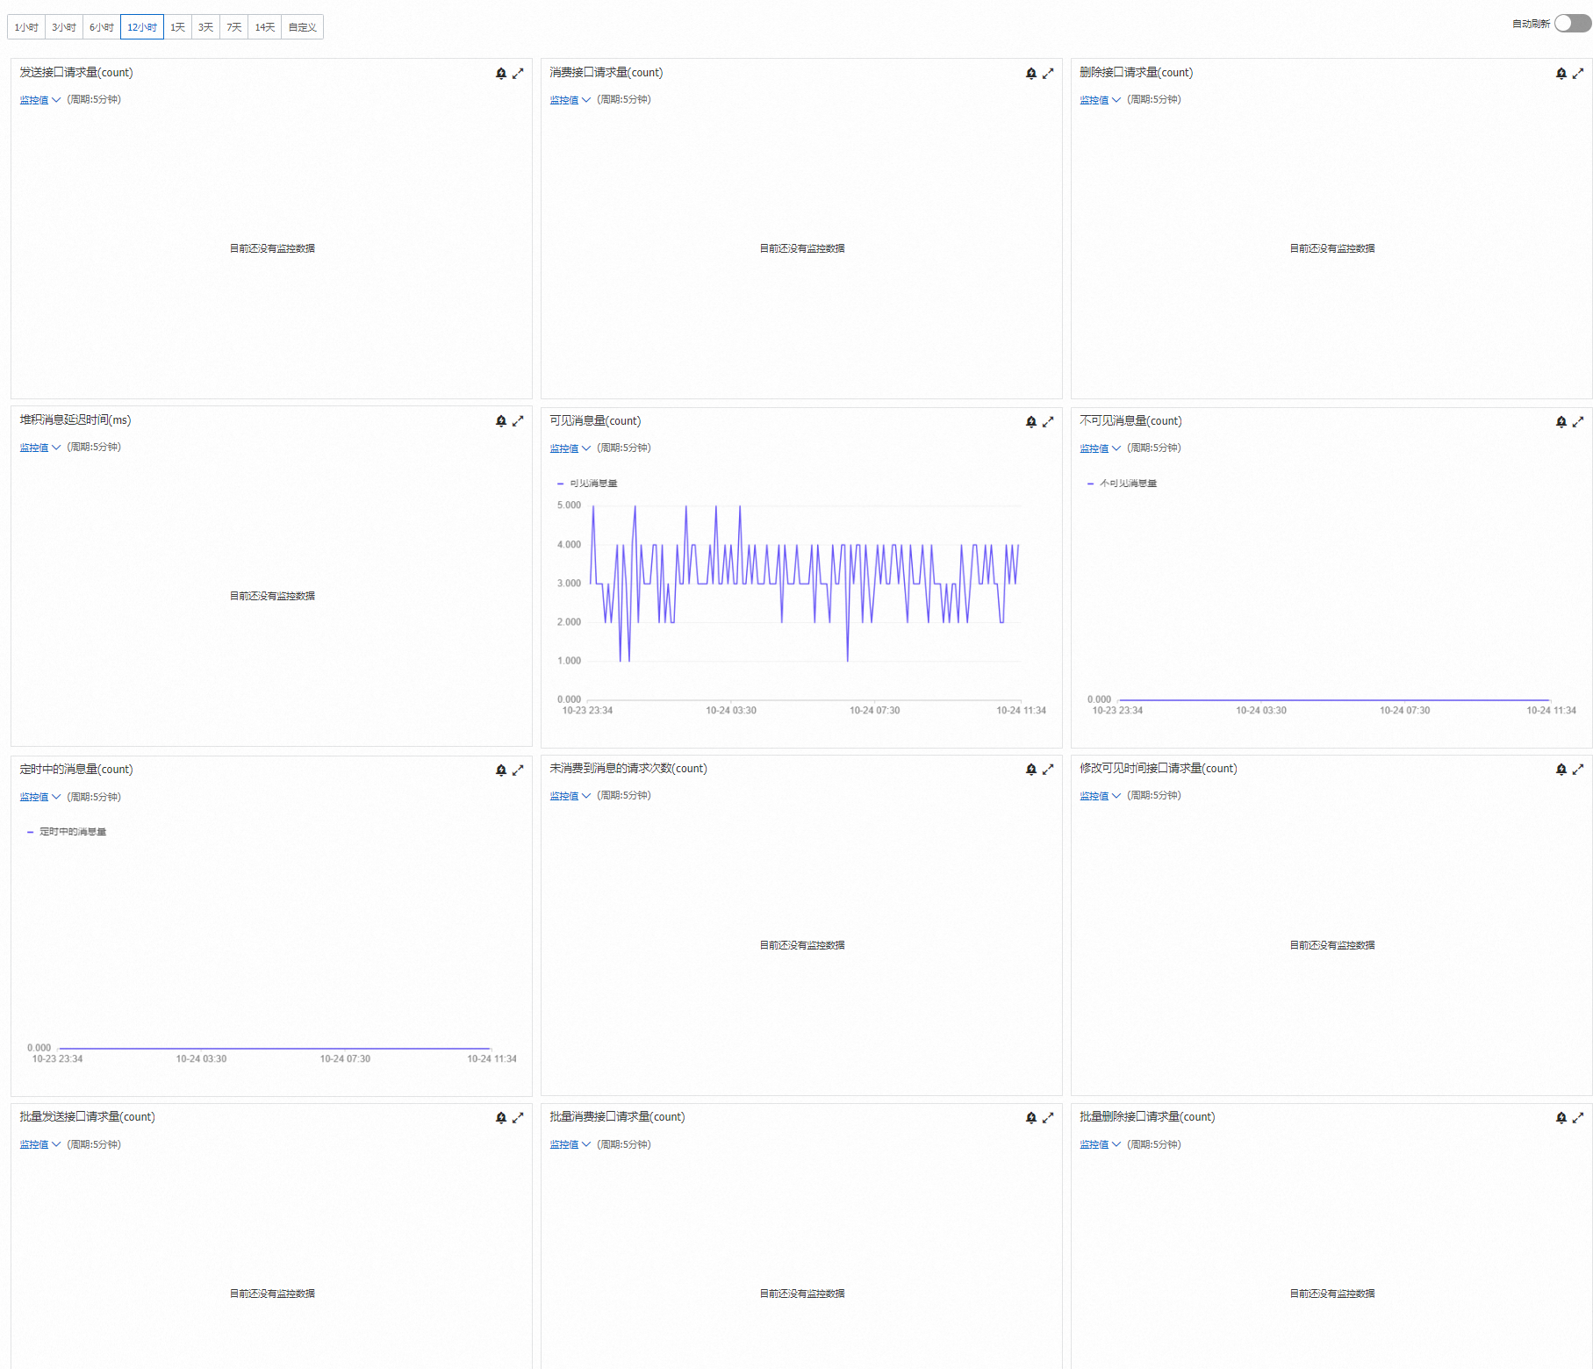
Task: Click alarm bell icon on 发送接口请求量 panel
Action: click(x=501, y=74)
